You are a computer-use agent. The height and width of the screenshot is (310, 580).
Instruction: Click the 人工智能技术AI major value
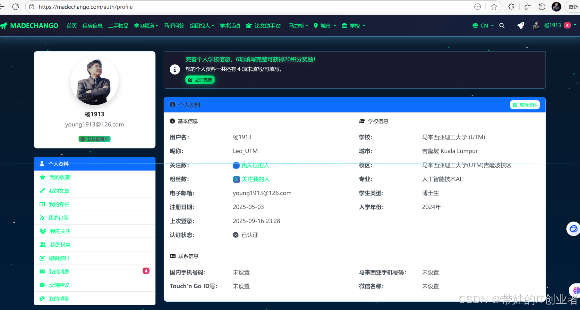[x=441, y=179]
